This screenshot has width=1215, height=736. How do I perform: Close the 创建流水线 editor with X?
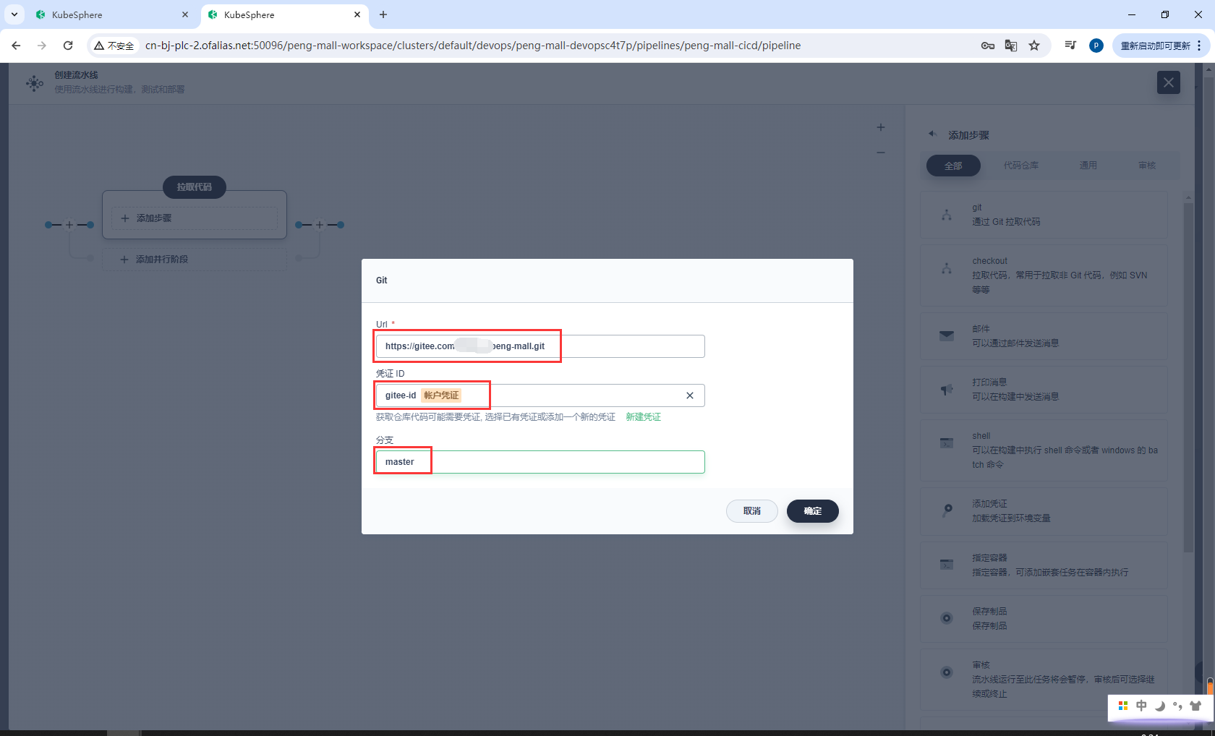tap(1169, 82)
